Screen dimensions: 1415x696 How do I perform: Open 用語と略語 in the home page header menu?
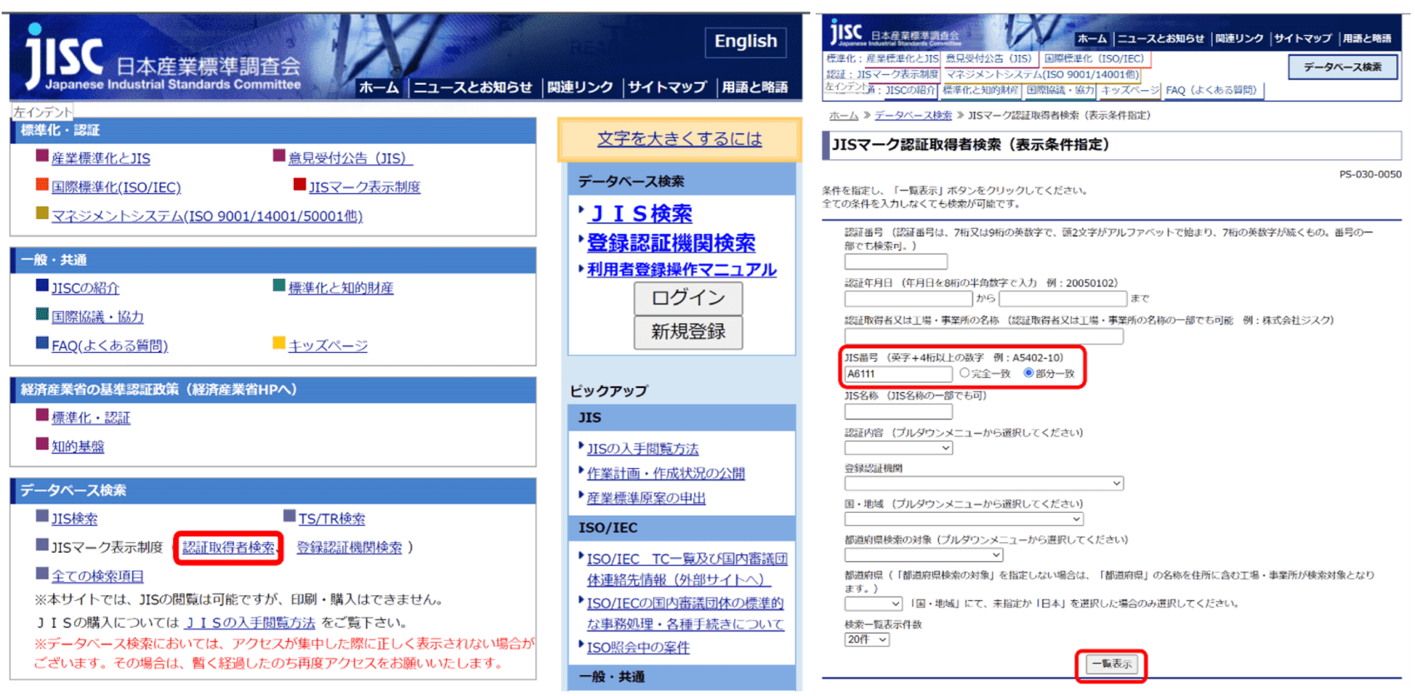[754, 87]
